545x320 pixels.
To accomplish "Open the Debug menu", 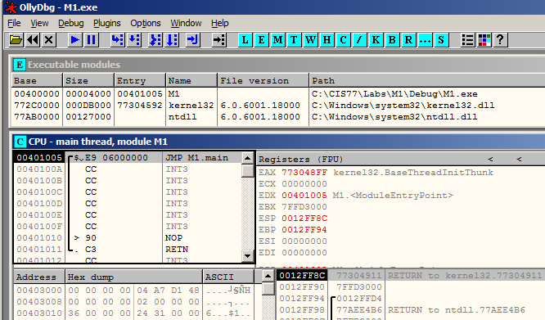I will point(71,23).
